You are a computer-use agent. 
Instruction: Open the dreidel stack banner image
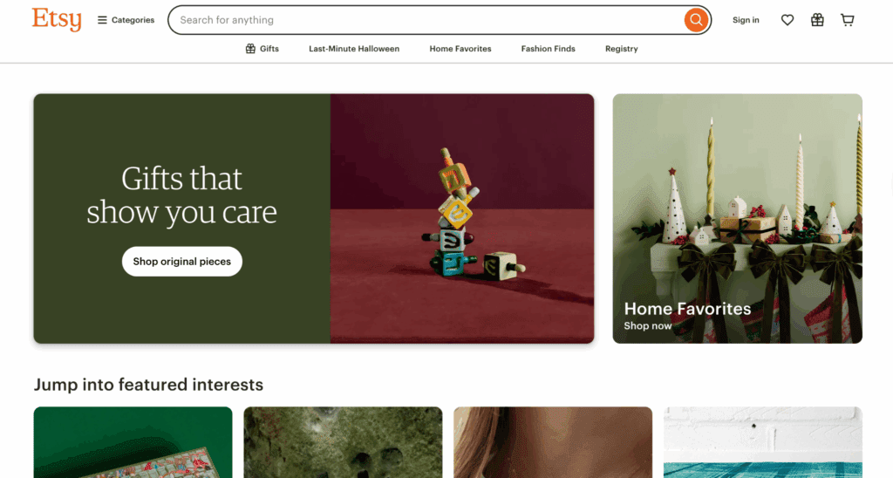tap(462, 218)
